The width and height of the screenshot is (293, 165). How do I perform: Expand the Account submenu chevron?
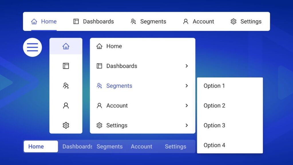point(187,105)
